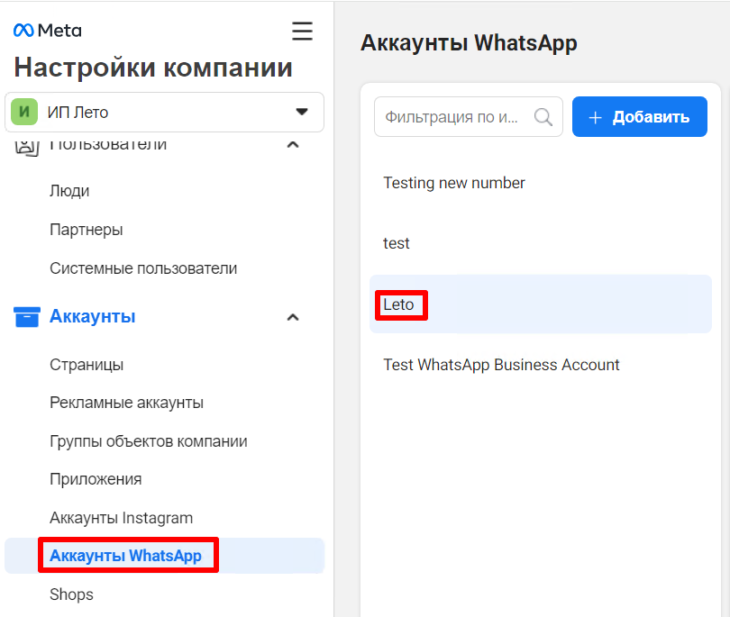The height and width of the screenshot is (617, 730).
Task: Collapse the Пользователи section chevron
Action: click(292, 144)
